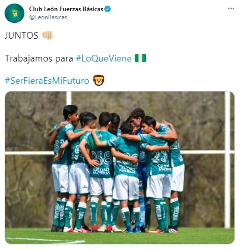Follow the #LoQueViene hashtag
This screenshot has height=250, width=241.
point(104,58)
